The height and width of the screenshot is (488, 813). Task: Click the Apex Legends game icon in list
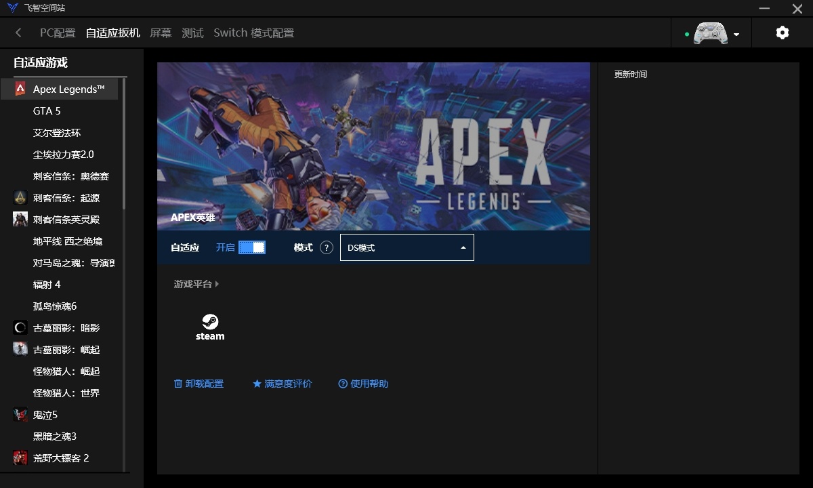click(x=20, y=89)
